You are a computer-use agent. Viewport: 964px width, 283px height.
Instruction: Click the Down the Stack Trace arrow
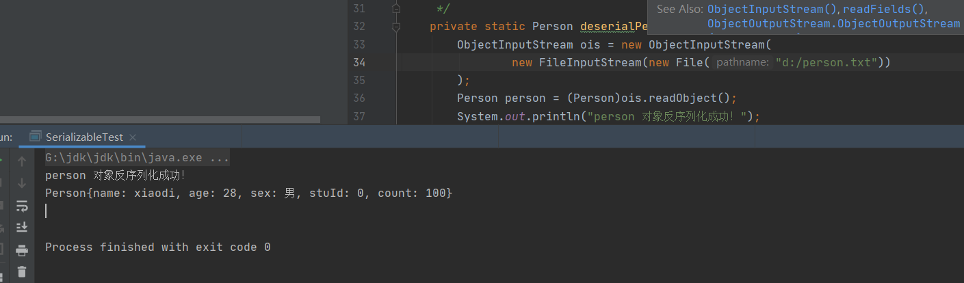click(22, 183)
